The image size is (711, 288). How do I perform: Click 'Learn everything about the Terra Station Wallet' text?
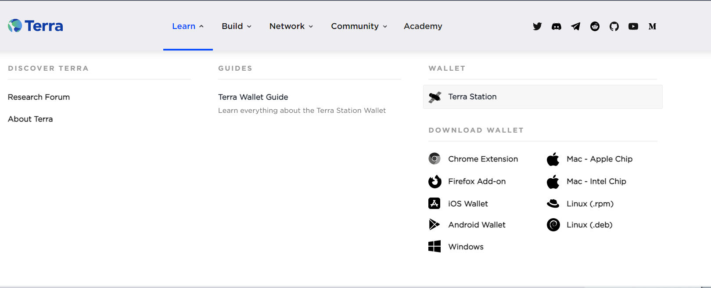pyautogui.click(x=302, y=111)
